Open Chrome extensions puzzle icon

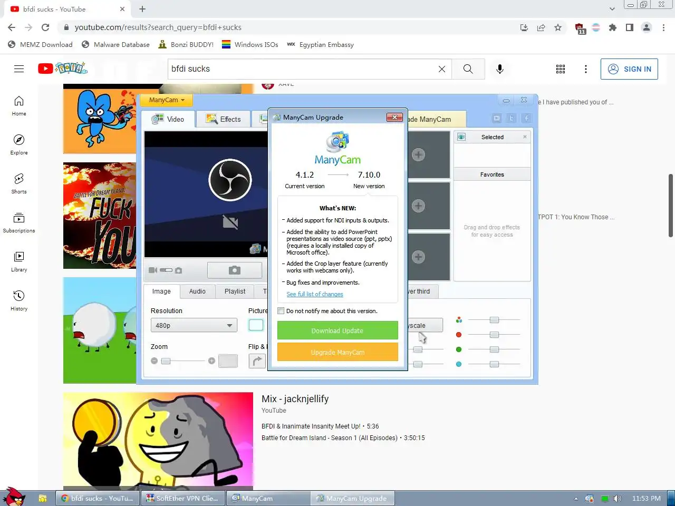(613, 27)
